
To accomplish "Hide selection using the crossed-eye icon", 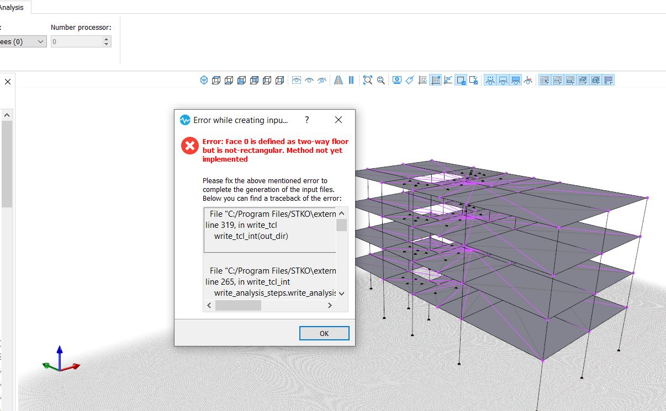I will coord(321,80).
